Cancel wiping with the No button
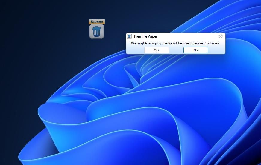Image resolution: width=261 pixels, height=165 pixels. pos(196,50)
